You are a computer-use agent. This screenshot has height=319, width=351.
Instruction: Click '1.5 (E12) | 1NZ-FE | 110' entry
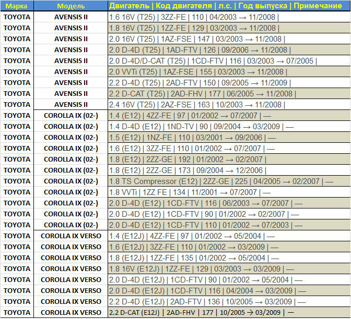pyautogui.click(x=229, y=138)
